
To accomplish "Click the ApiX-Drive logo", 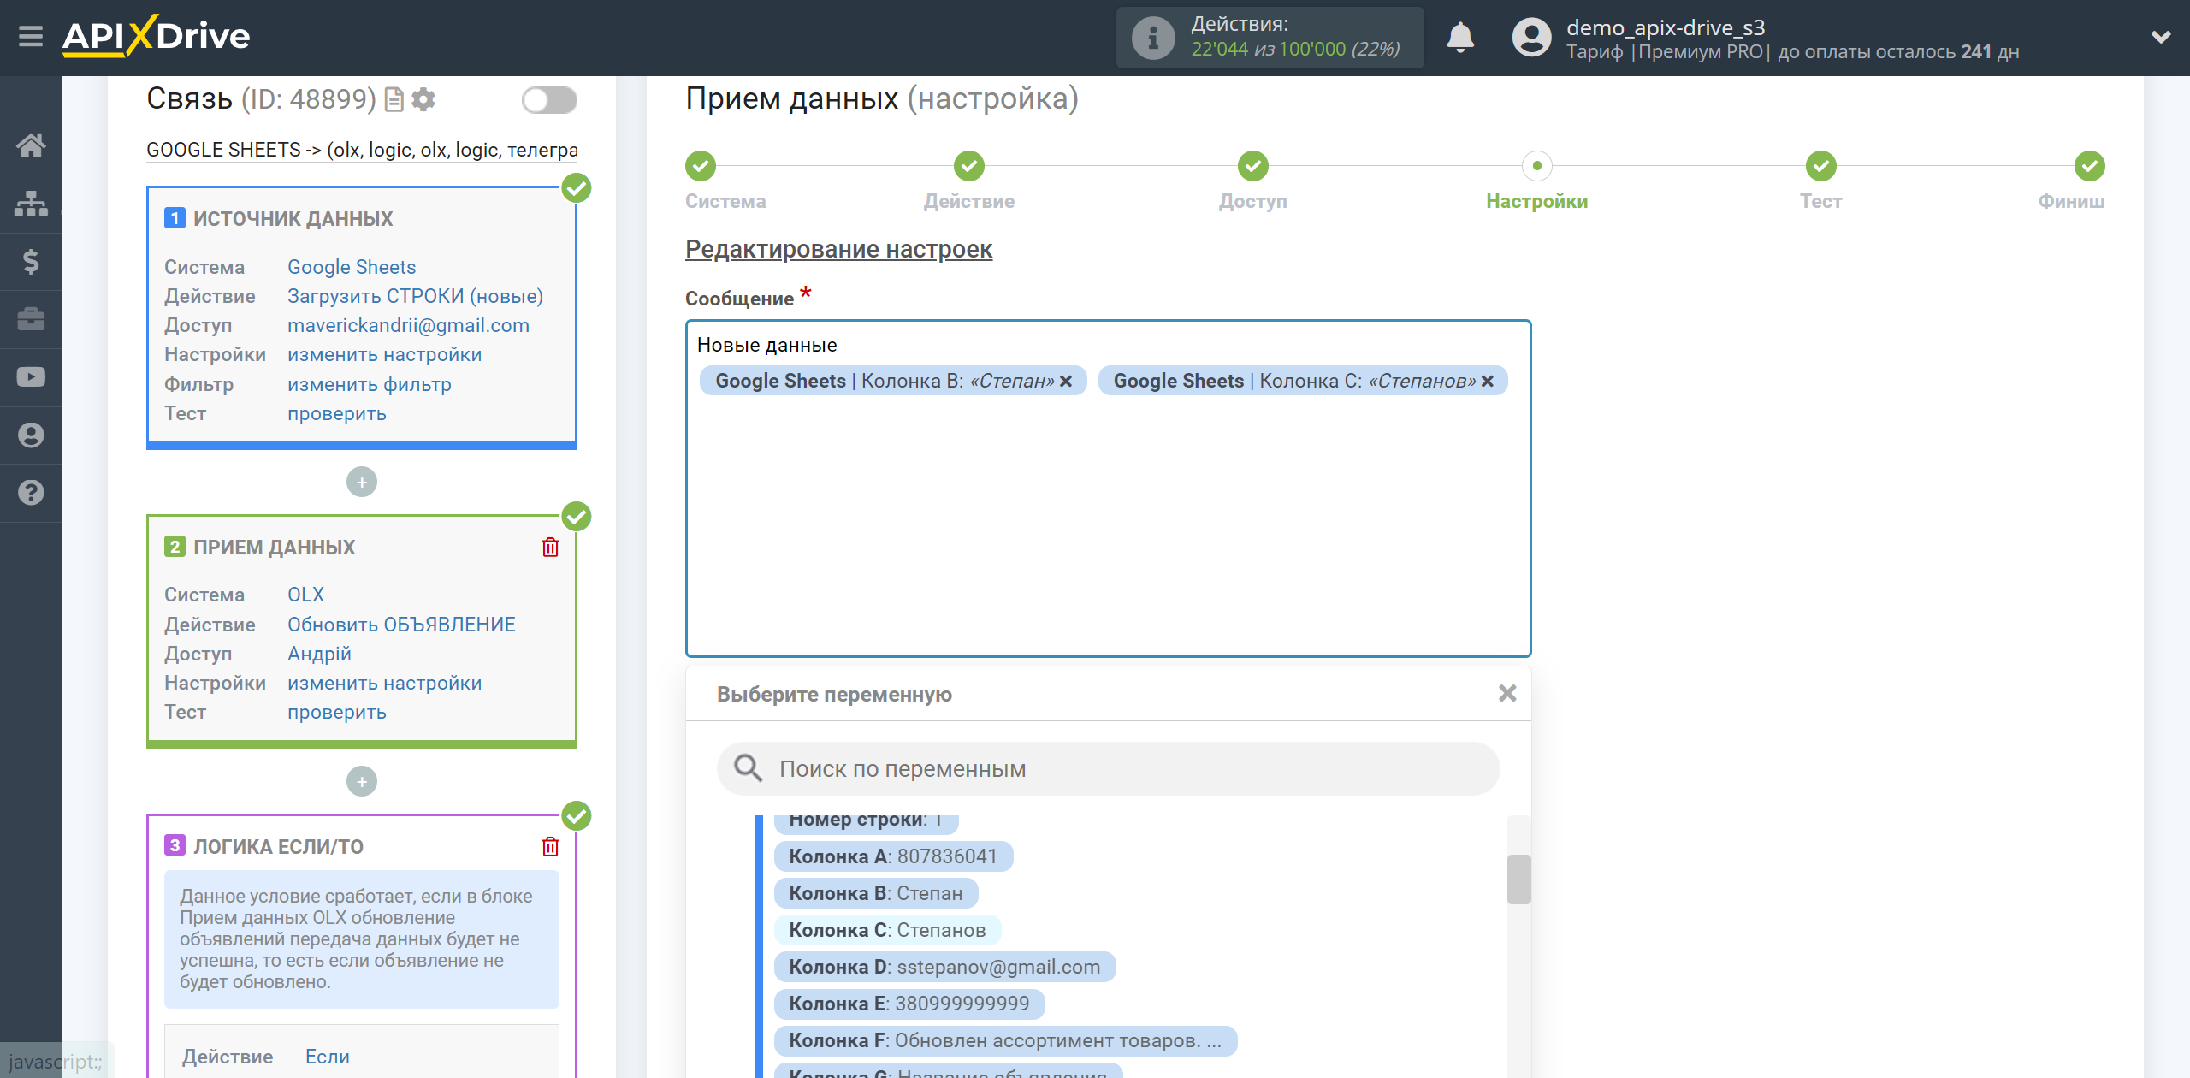I will (156, 36).
